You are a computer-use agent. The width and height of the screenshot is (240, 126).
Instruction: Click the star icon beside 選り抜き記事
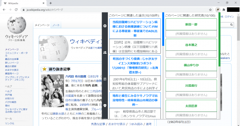(45, 69)
